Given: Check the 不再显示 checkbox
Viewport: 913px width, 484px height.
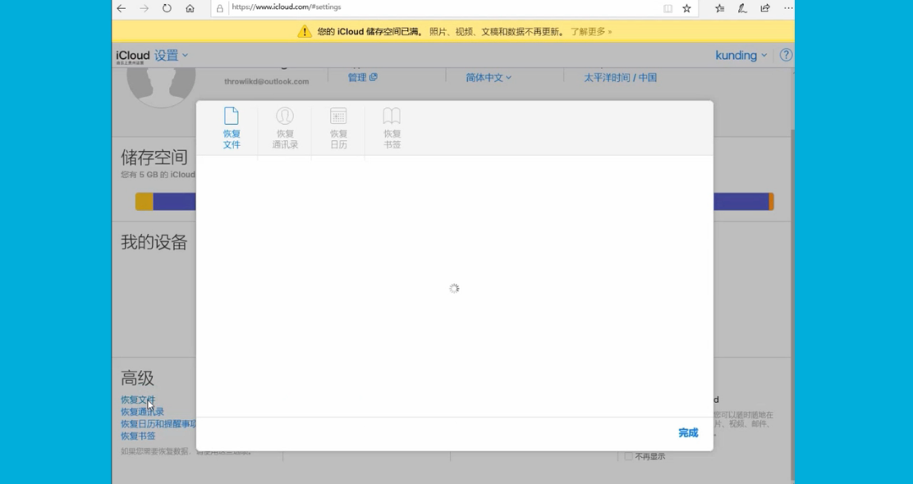Looking at the screenshot, I should click(x=628, y=456).
